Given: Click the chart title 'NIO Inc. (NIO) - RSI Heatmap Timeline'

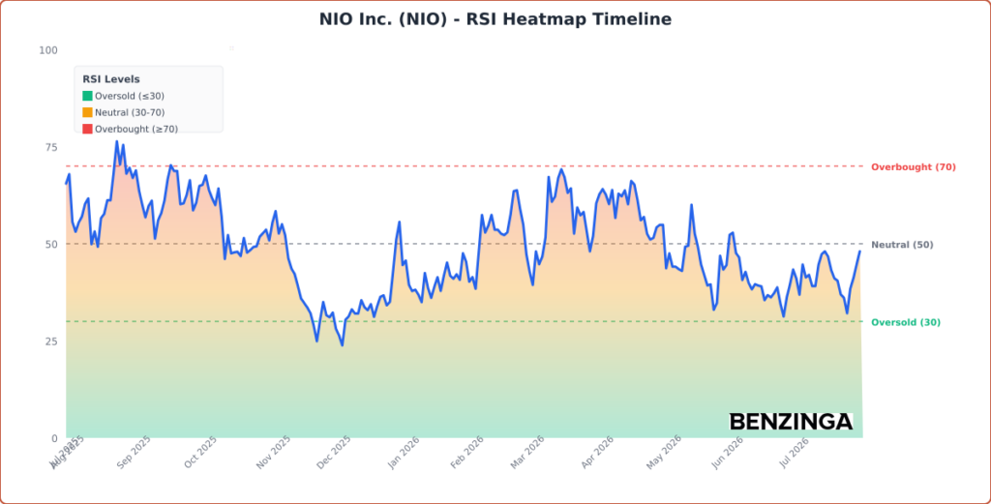Looking at the screenshot, I should [x=495, y=19].
